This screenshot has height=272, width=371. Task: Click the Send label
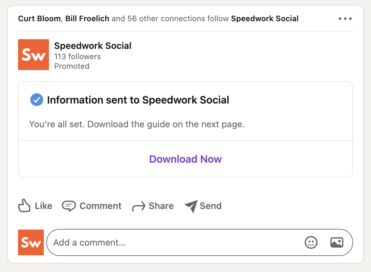click(x=211, y=206)
